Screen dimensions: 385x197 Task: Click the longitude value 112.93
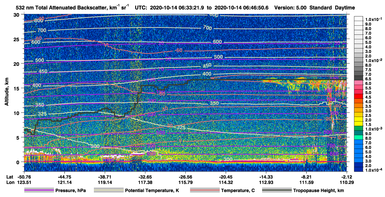[266, 183]
